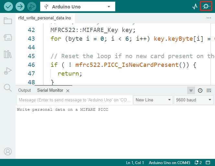Open the Debug panel in sidebar
Image resolution: width=215 pixels, height=166 pixels.
8,71
